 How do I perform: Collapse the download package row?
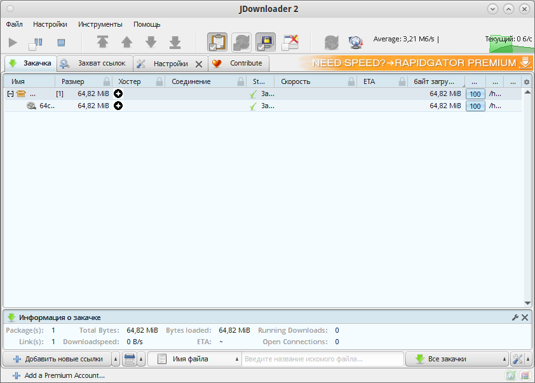tap(10, 94)
